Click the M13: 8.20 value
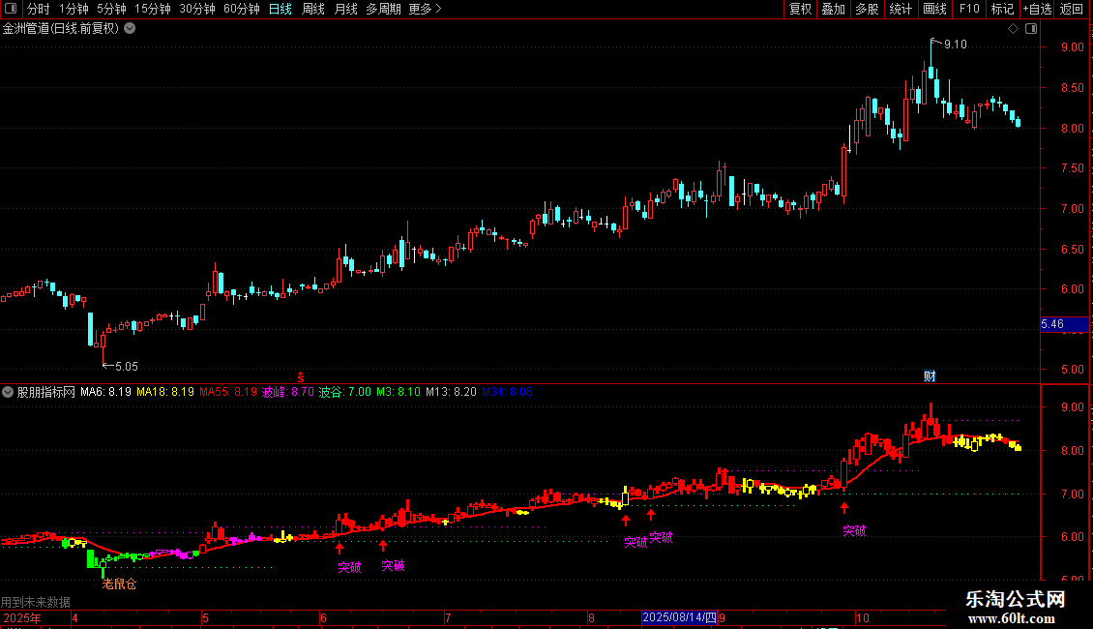Screen dimensions: 1093x629 [451, 392]
